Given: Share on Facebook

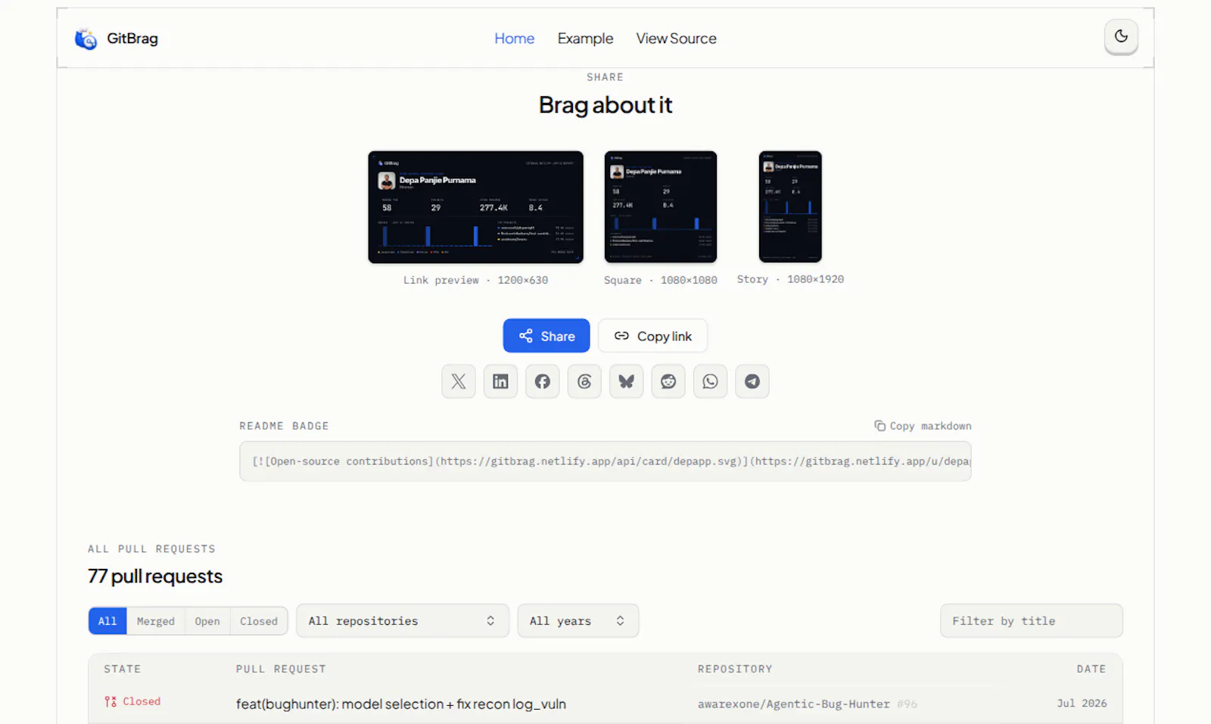Looking at the screenshot, I should click(x=543, y=381).
